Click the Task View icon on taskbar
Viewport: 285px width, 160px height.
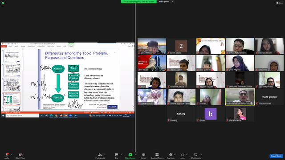(41, 116)
